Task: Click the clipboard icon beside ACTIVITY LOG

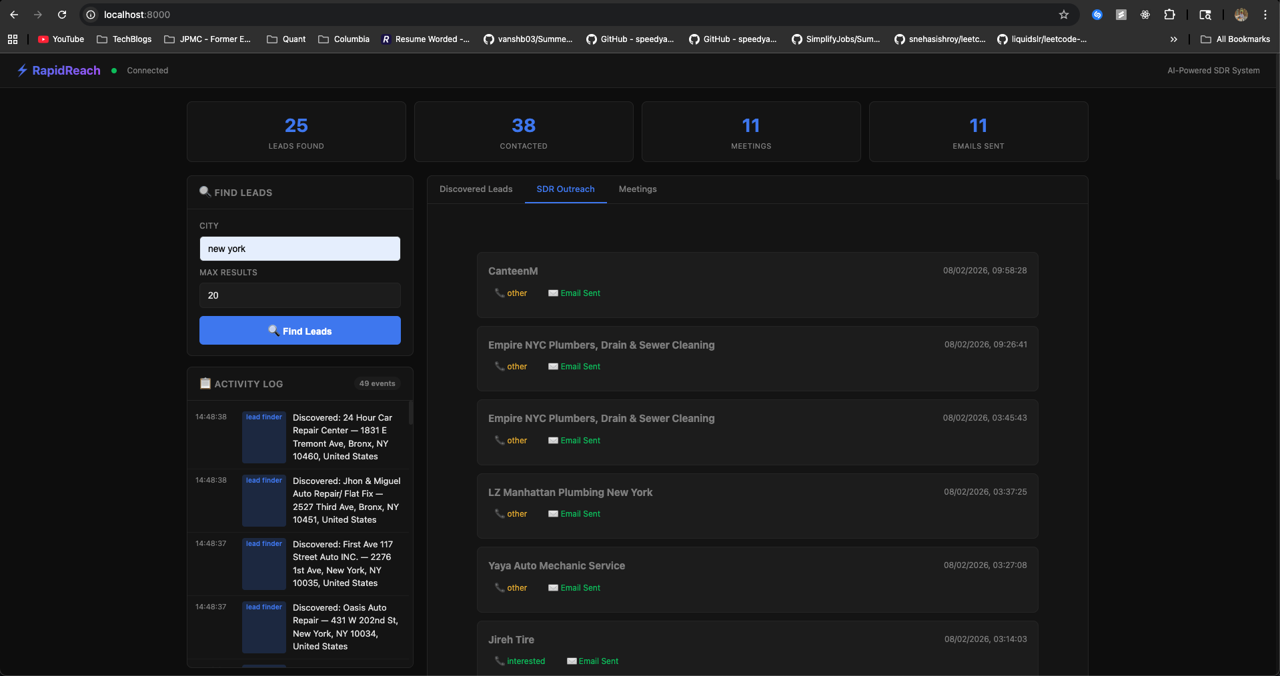Action: pos(205,383)
